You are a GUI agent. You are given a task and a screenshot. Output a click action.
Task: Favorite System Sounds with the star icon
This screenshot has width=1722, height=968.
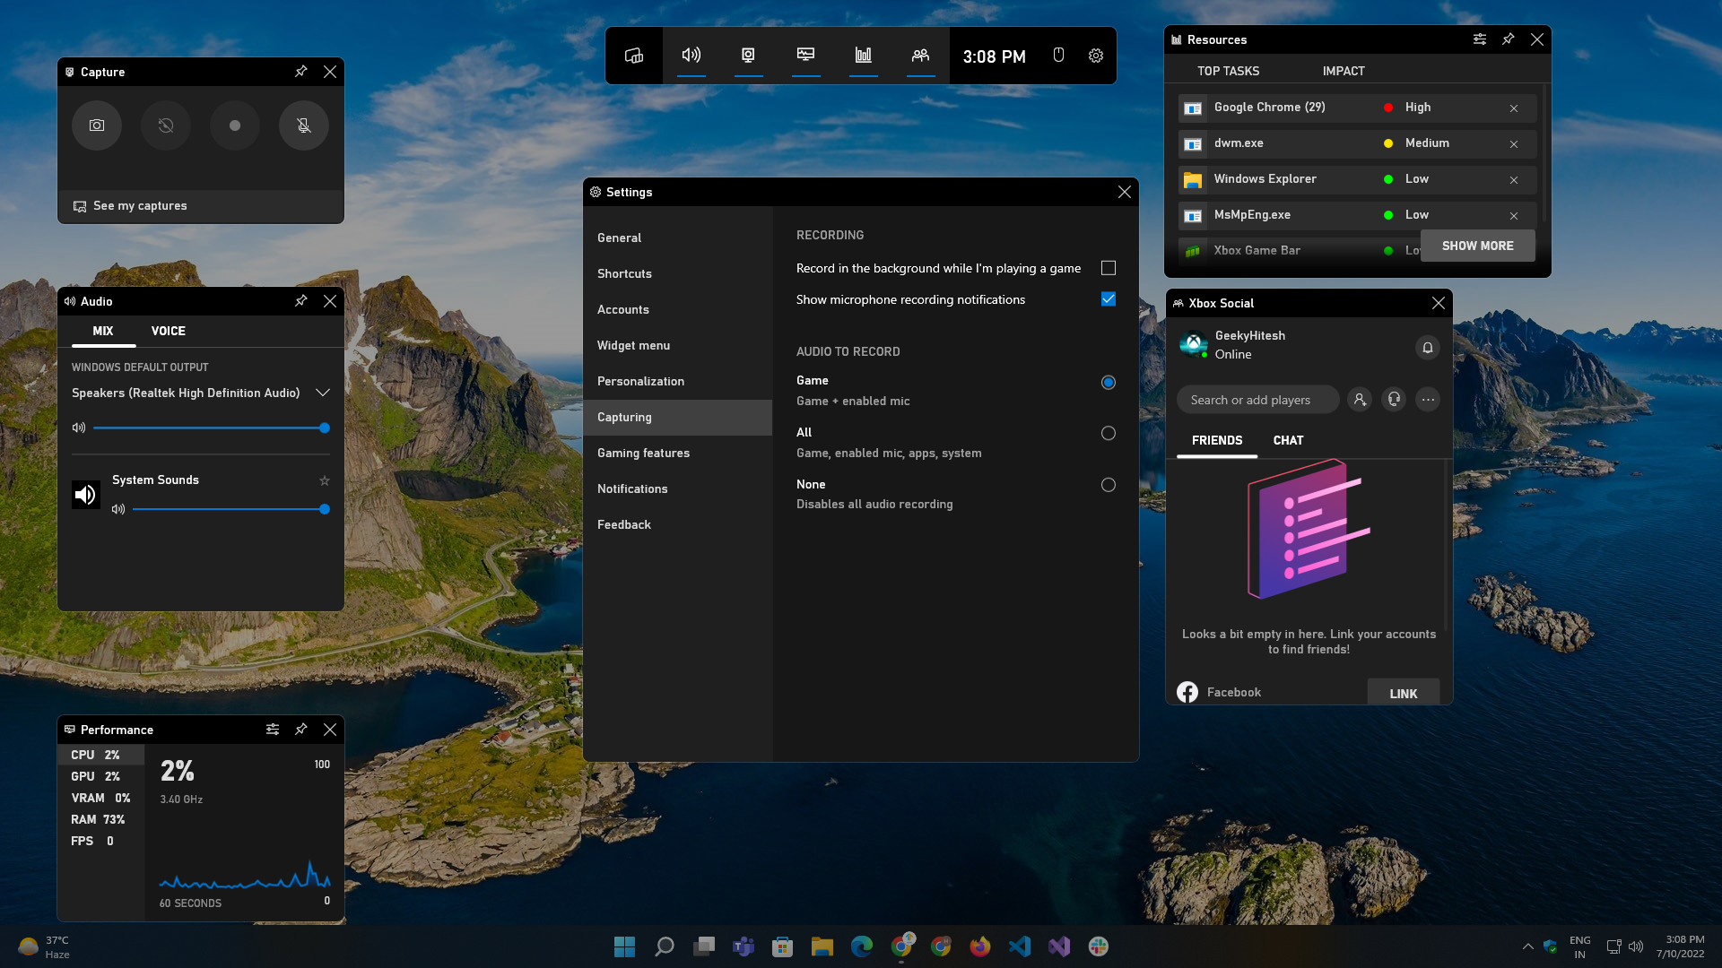pos(325,481)
